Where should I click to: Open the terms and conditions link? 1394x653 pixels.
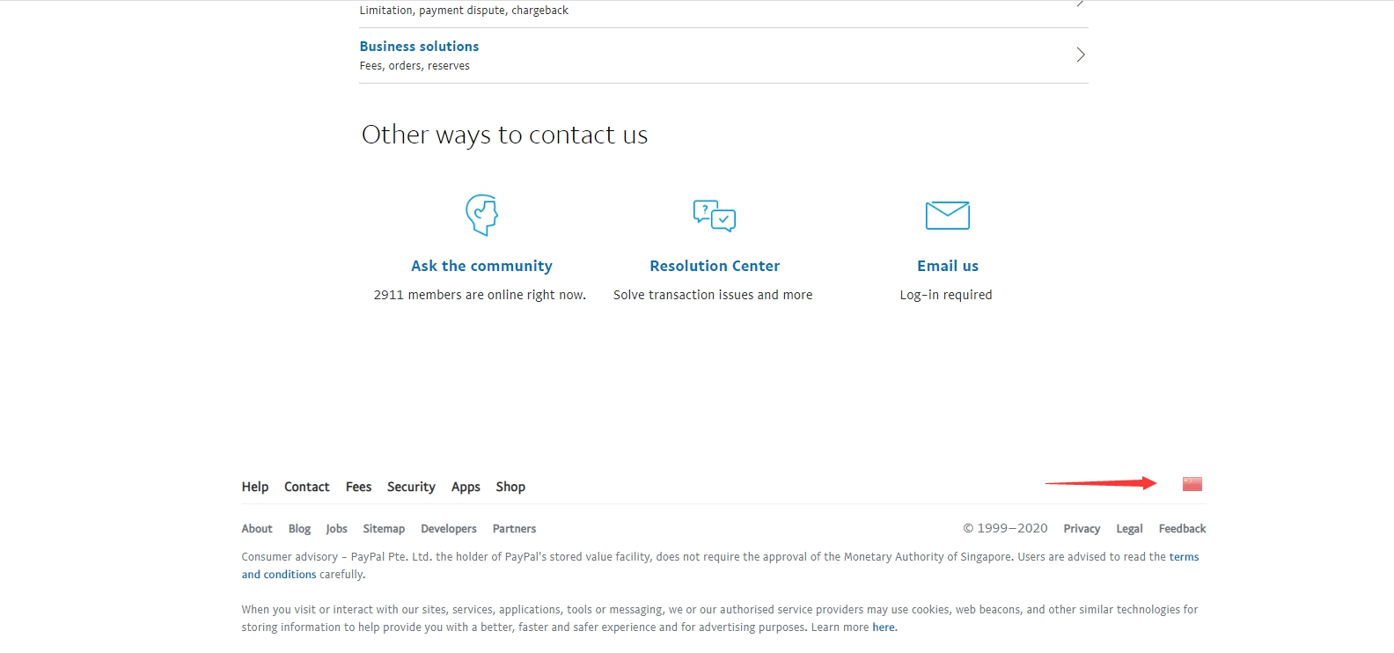(1183, 556)
